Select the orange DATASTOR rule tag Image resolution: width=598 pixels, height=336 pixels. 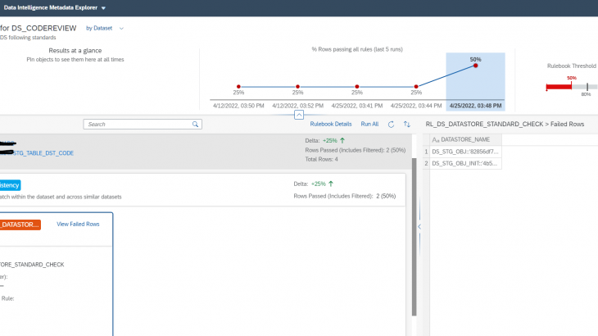coord(20,225)
